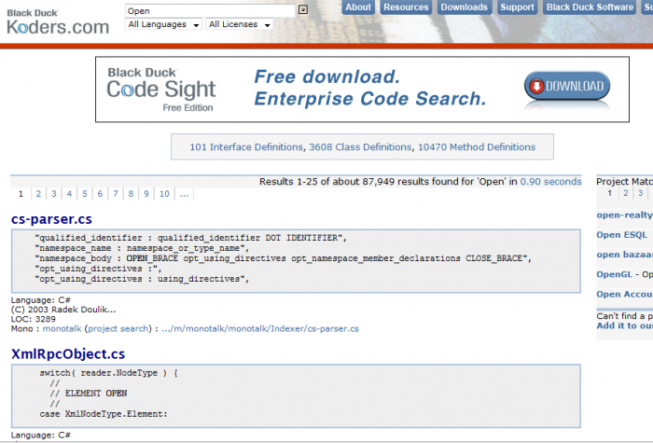Open 101 Interface Definitions link
Image resolution: width=653 pixels, height=443 pixels.
click(x=246, y=147)
